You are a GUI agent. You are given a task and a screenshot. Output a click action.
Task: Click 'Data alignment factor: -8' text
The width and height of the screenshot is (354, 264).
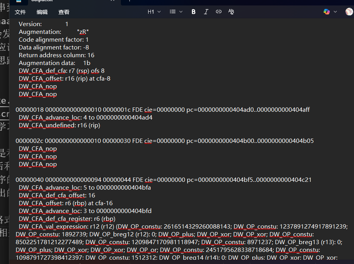[x=54, y=48]
